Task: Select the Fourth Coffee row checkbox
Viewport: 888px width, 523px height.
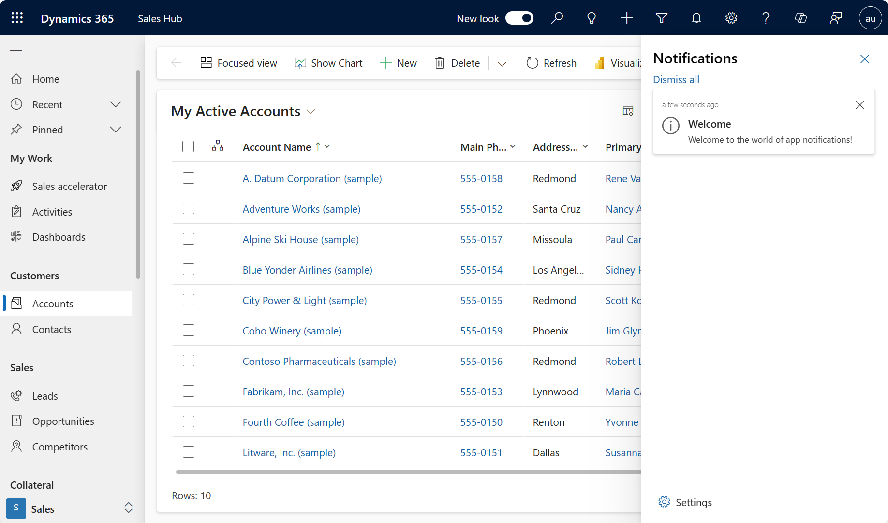Action: coord(189,421)
